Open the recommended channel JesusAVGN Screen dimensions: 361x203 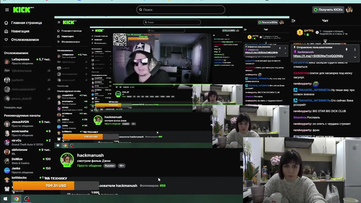click(x=27, y=124)
